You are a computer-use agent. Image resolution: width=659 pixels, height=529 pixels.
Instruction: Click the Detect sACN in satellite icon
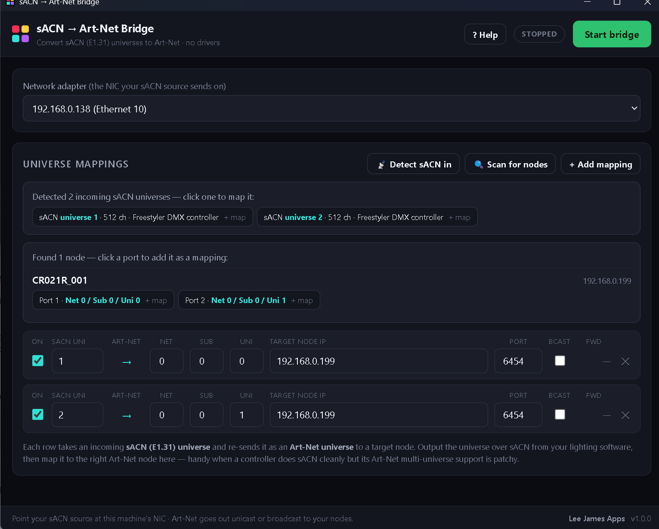pyautogui.click(x=381, y=164)
